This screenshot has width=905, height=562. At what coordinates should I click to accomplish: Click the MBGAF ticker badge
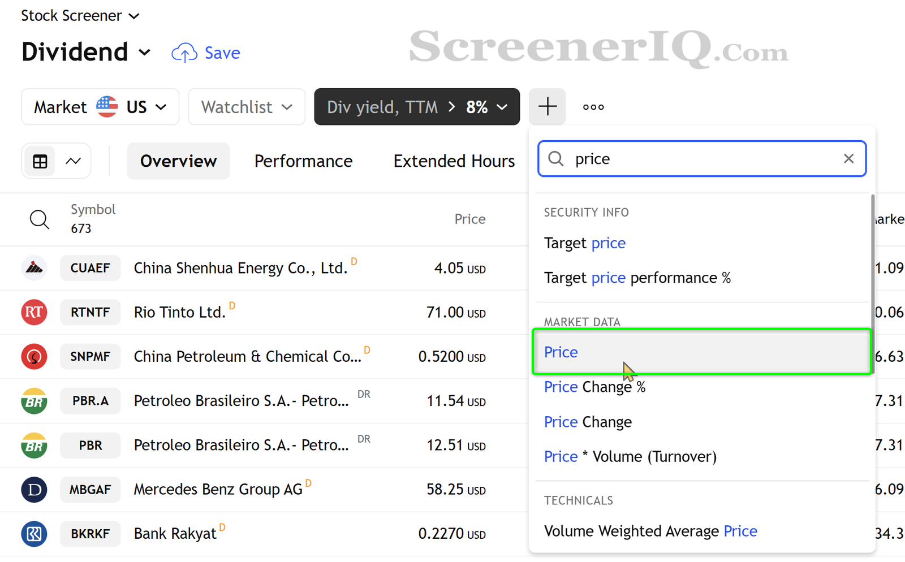[90, 490]
